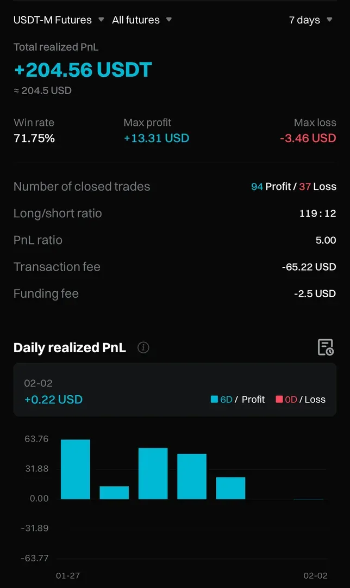Change the 7 days time range
Image resolution: width=350 pixels, height=588 pixels.
310,20
